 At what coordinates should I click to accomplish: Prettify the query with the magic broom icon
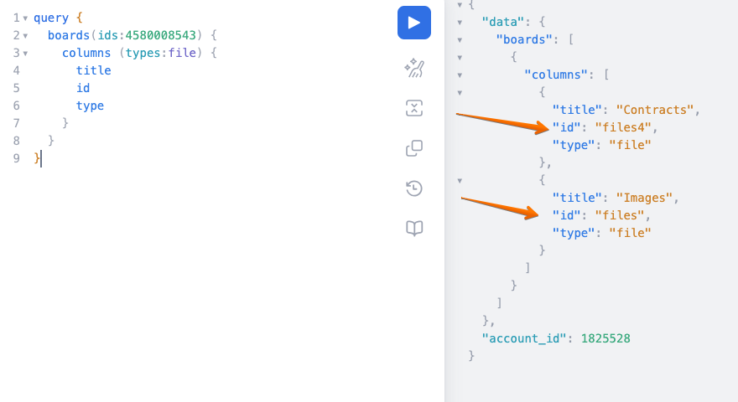[414, 68]
